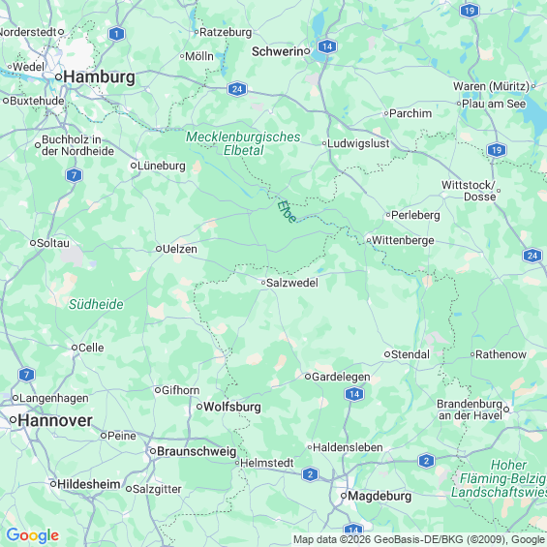This screenshot has width=547, height=547.
Task: Select the Salzwedel town label
Action: pyautogui.click(x=292, y=283)
